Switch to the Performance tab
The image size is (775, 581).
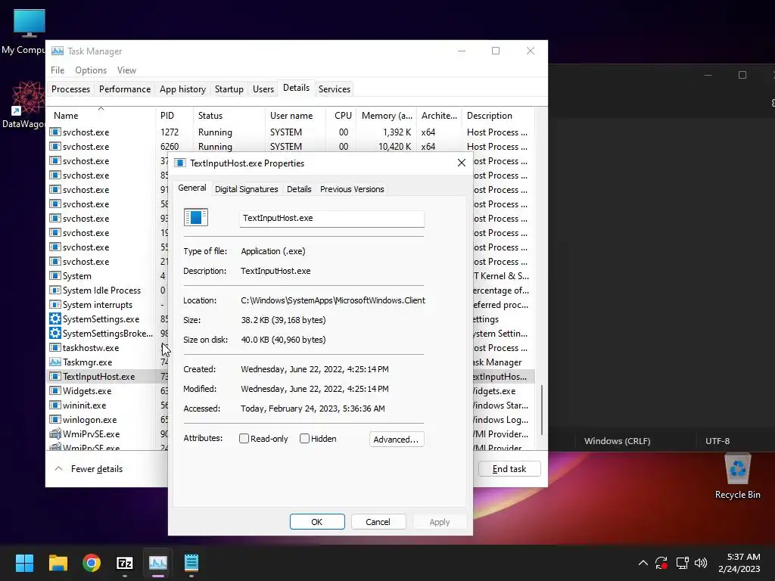(125, 89)
